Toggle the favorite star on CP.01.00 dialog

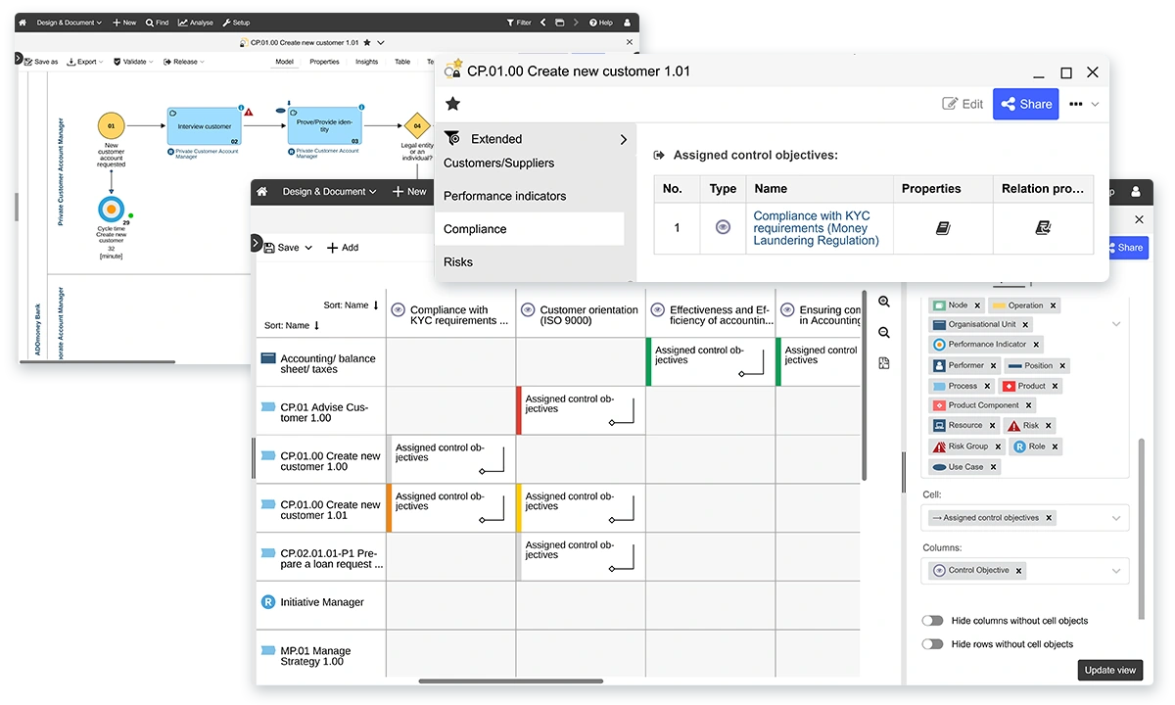tap(452, 102)
